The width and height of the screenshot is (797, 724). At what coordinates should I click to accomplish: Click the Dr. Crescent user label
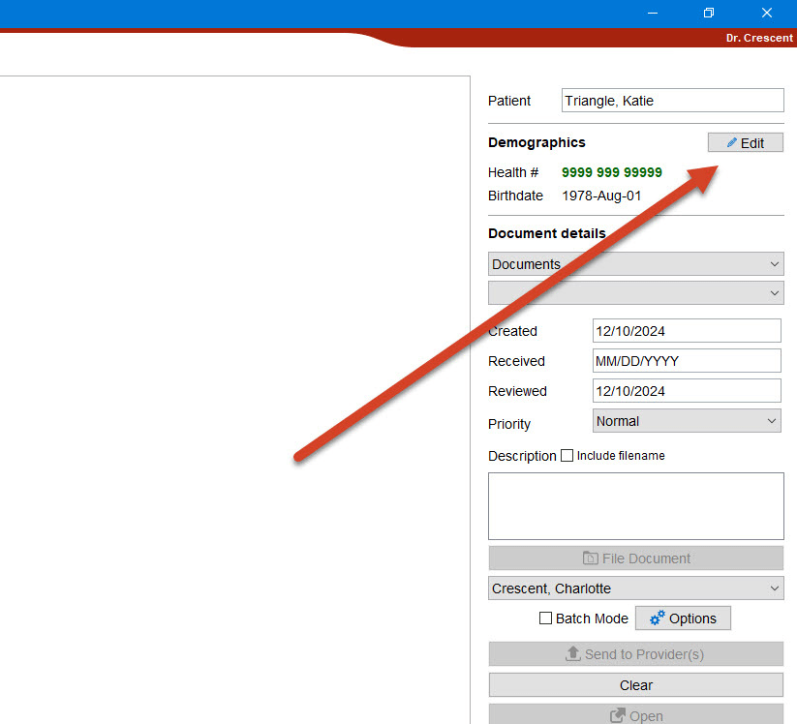coord(757,39)
